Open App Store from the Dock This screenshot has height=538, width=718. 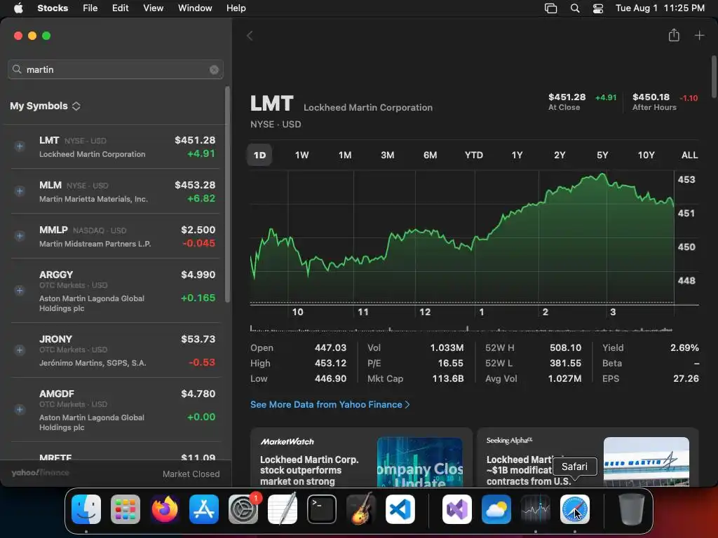tap(204, 509)
